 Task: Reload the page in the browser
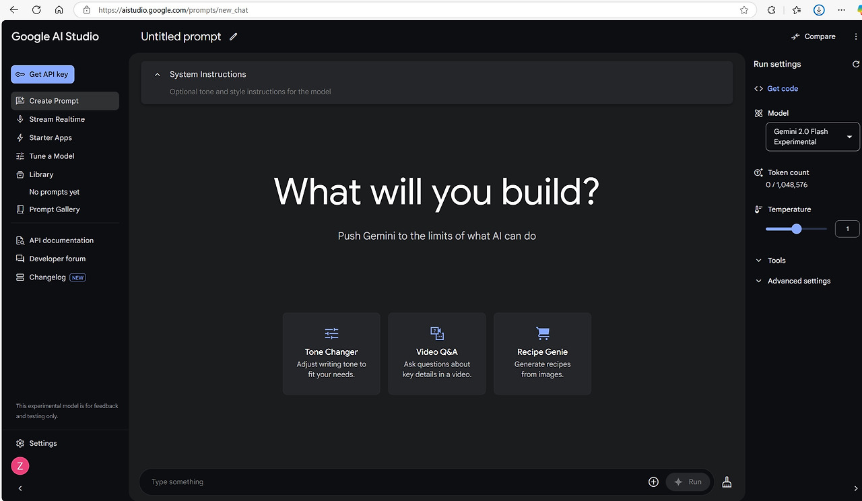pyautogui.click(x=37, y=10)
